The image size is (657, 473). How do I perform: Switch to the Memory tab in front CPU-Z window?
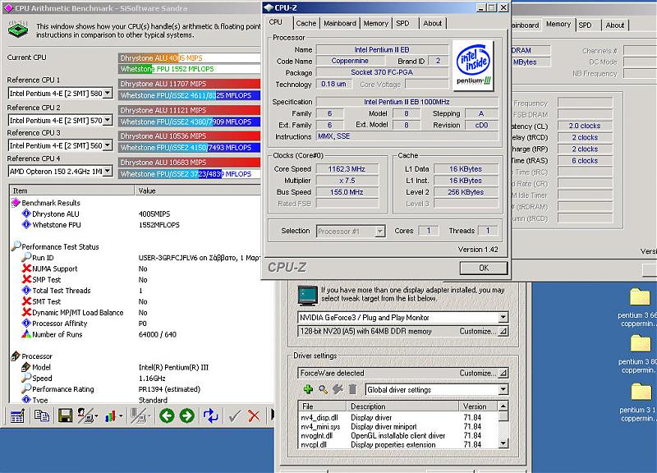click(x=376, y=24)
